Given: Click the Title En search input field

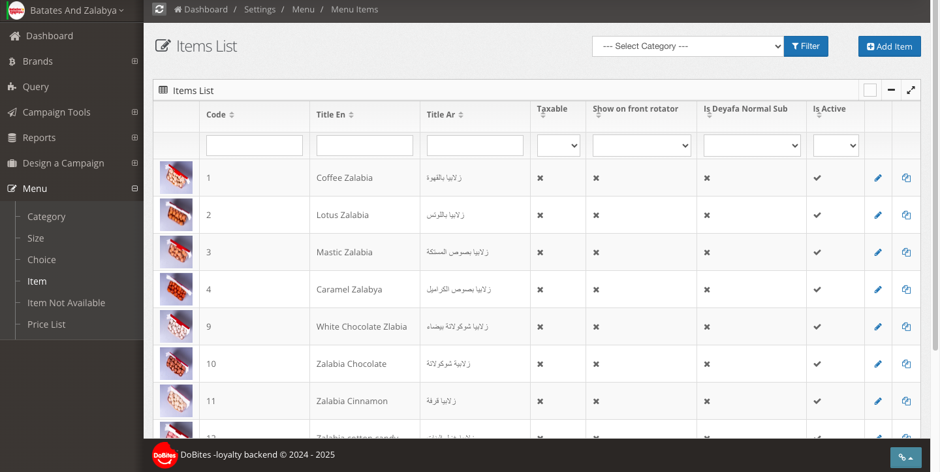Looking at the screenshot, I should click(x=365, y=146).
